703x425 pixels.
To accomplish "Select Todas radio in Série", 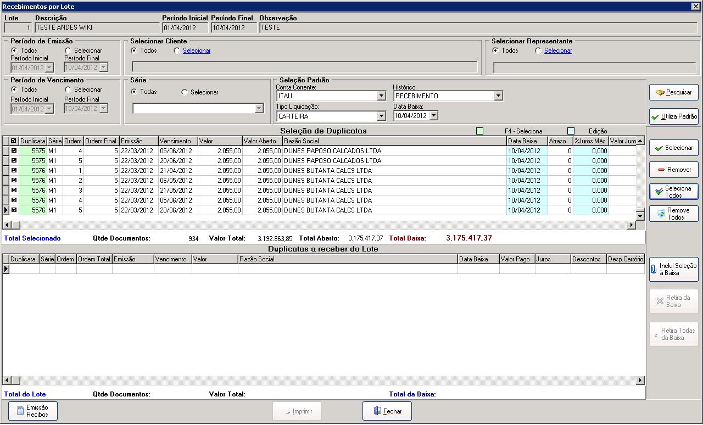I will point(134,92).
